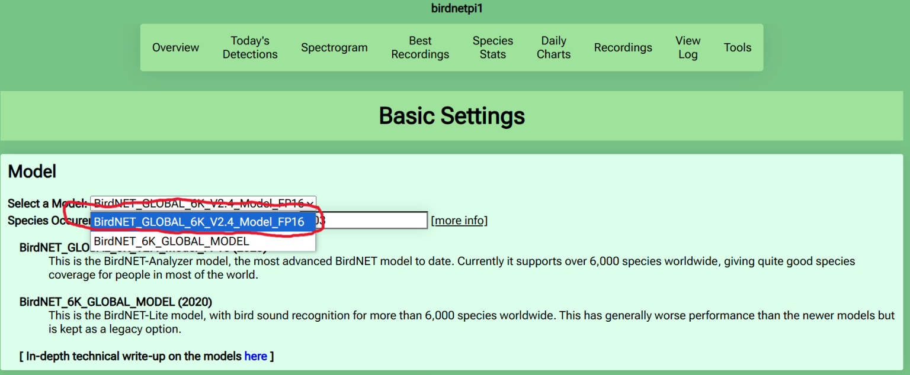Image resolution: width=910 pixels, height=375 pixels.
Task: Open the [more info] link
Action: click(459, 221)
